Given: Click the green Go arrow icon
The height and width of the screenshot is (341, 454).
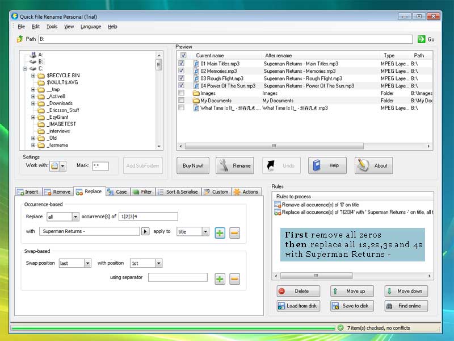Looking at the screenshot, I should coord(421,39).
